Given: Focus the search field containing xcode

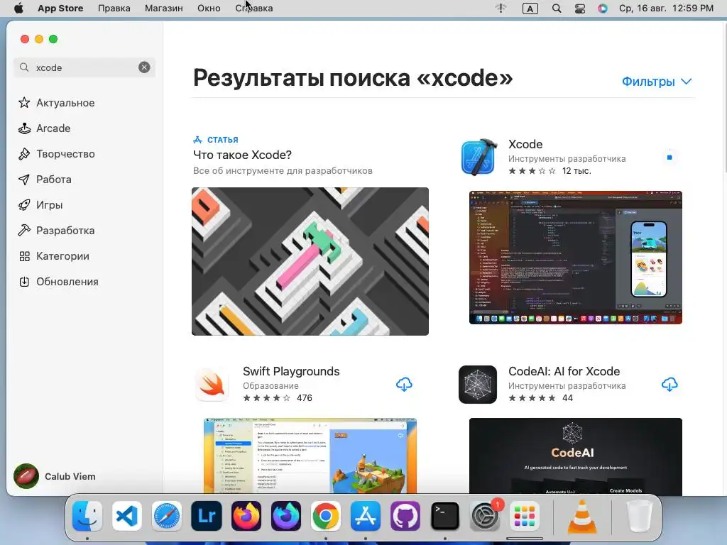Looking at the screenshot, I should (x=84, y=67).
